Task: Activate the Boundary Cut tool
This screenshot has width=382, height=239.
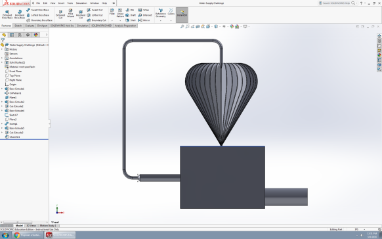Action: click(x=96, y=20)
